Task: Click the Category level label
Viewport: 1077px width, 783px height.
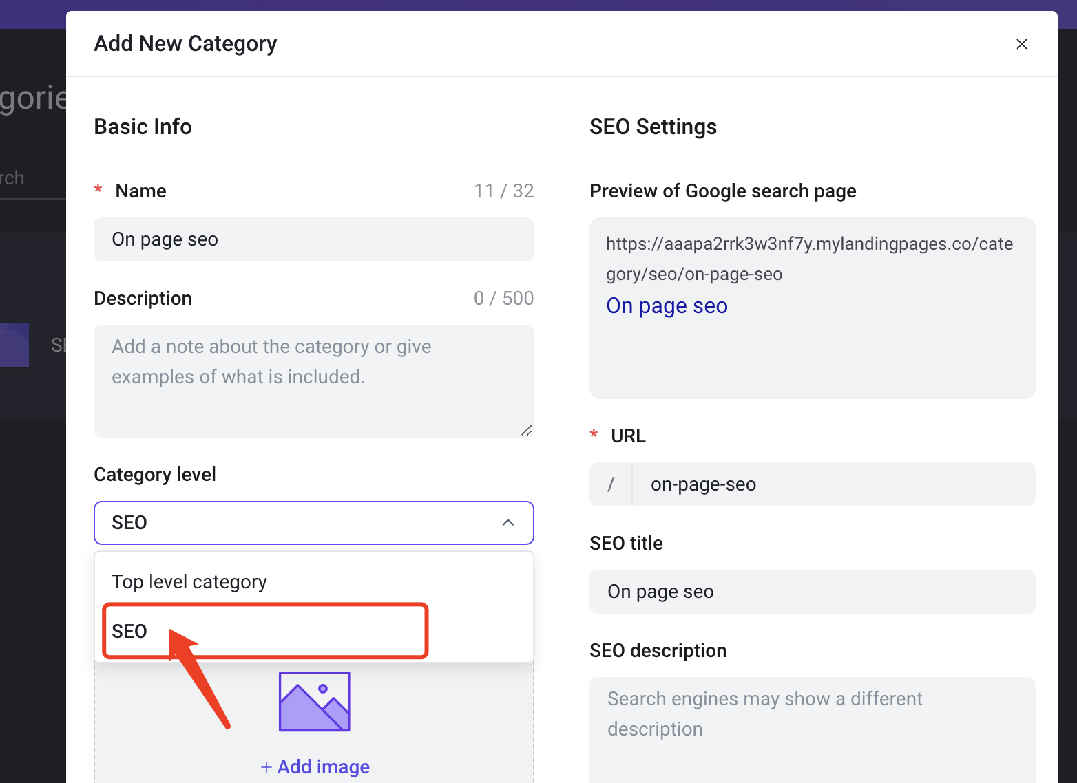Action: coord(155,474)
